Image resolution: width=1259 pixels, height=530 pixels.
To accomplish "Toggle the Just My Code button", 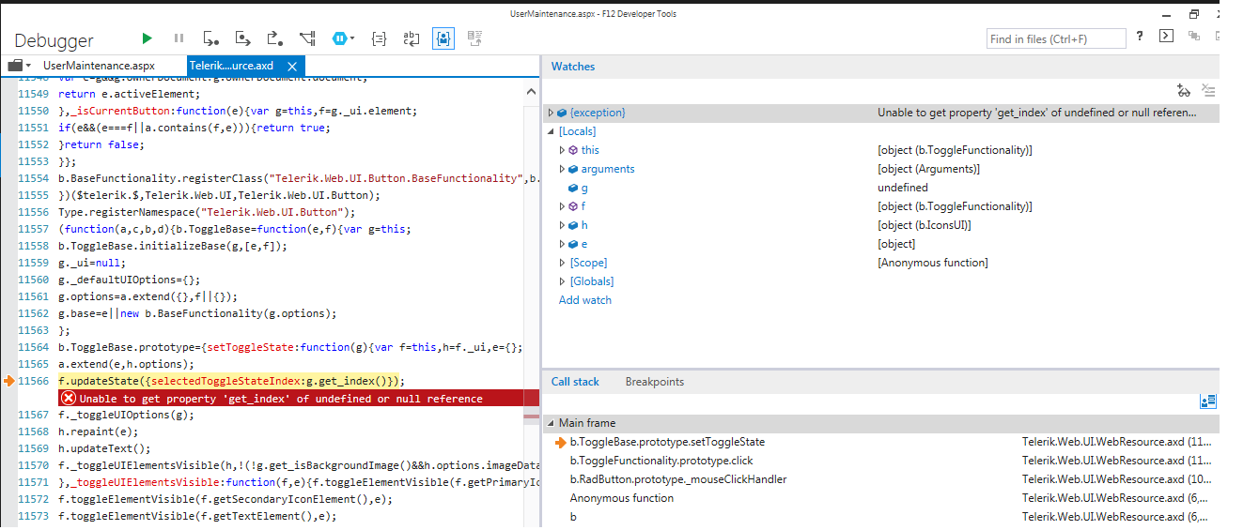I will [443, 38].
